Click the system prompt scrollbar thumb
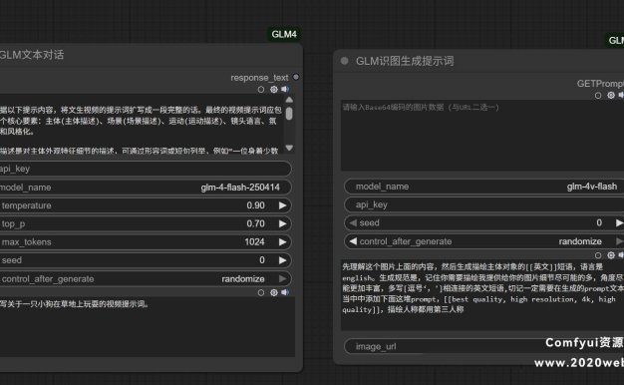Screen dimensions: 624x385 point(289,114)
